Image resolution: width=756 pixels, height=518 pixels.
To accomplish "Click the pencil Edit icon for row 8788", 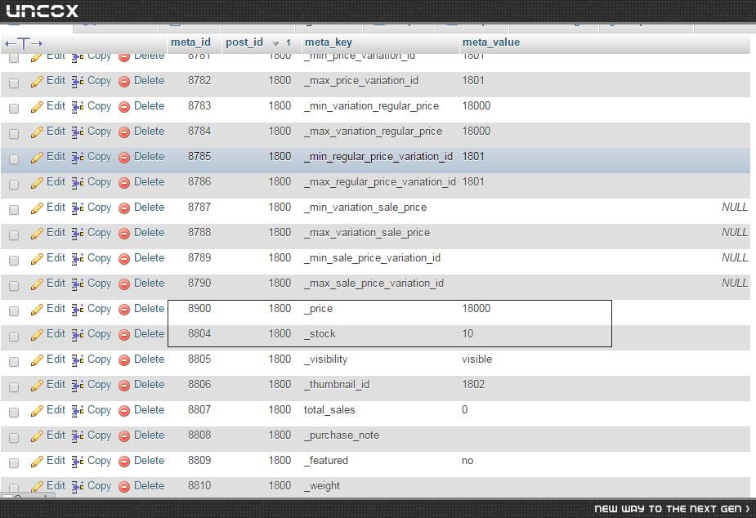I will pos(37,234).
